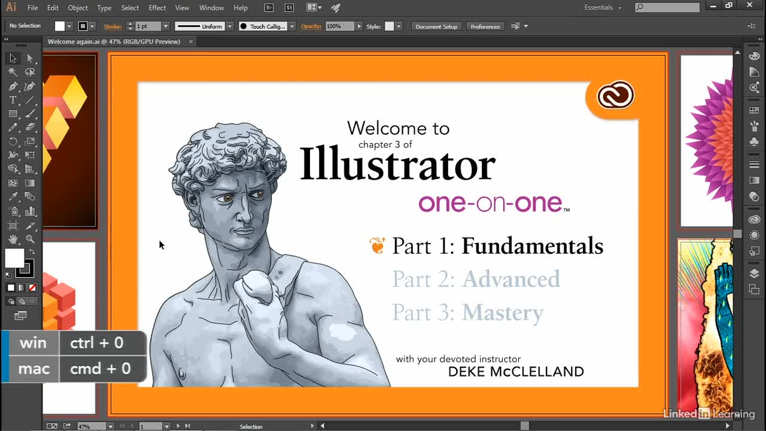Open the Layers panel icon
Image resolution: width=766 pixels, height=431 pixels.
coord(754,274)
